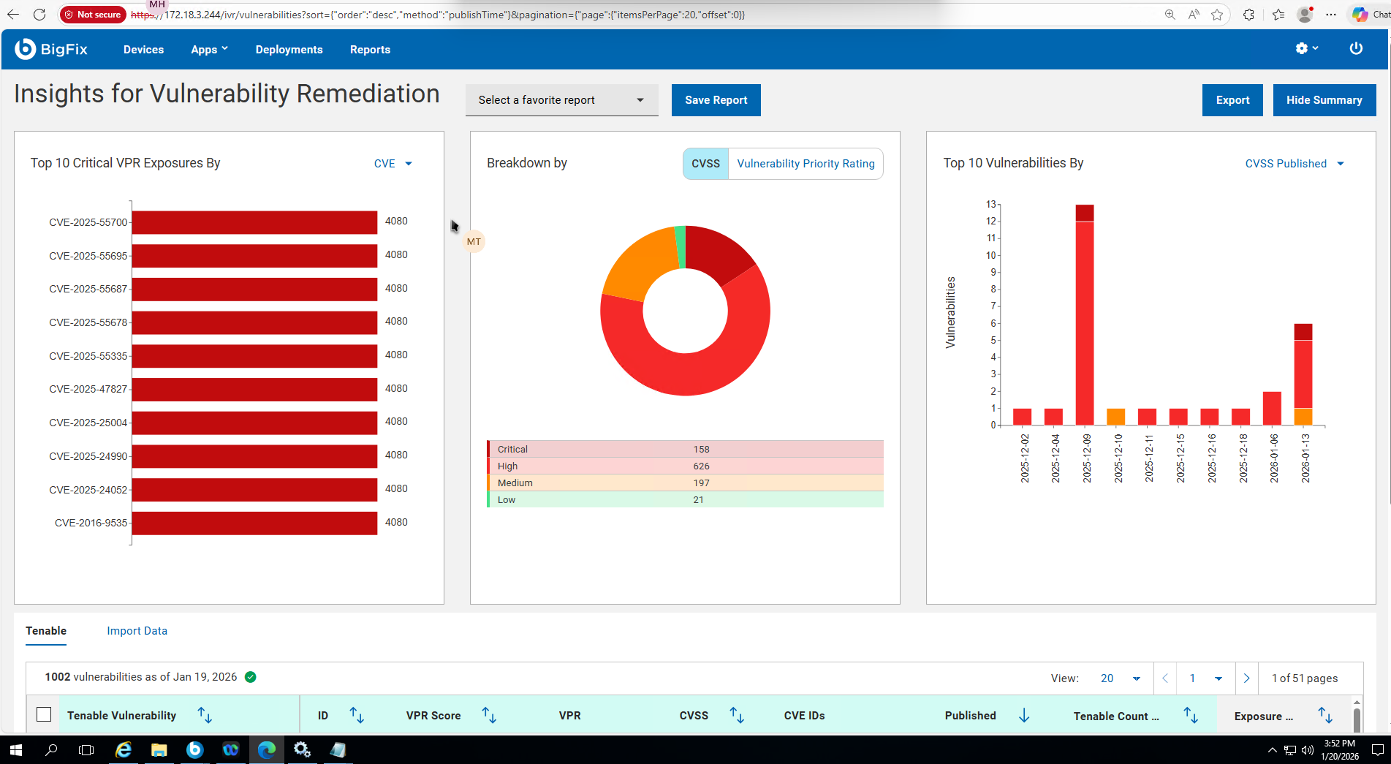Select CVSS breakdown toggle
Screen dimensions: 1391x764
(705, 164)
